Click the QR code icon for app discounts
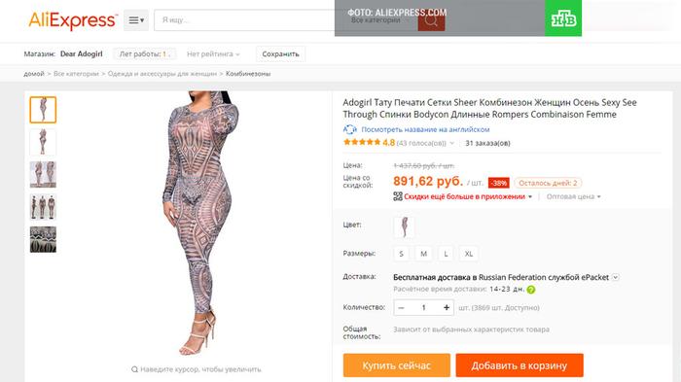 pos(398,196)
